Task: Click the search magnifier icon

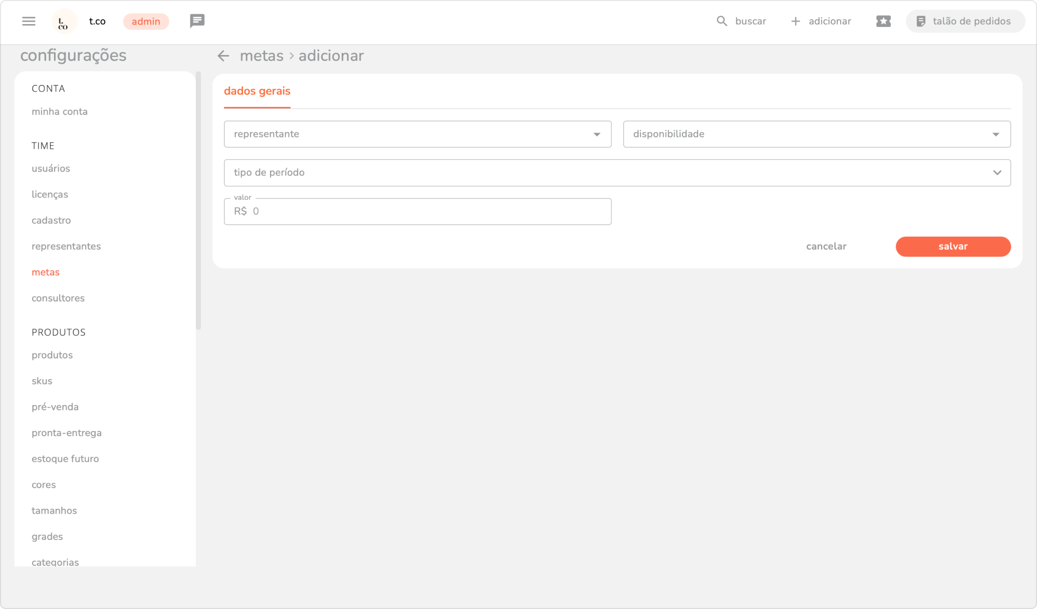Action: pos(721,21)
